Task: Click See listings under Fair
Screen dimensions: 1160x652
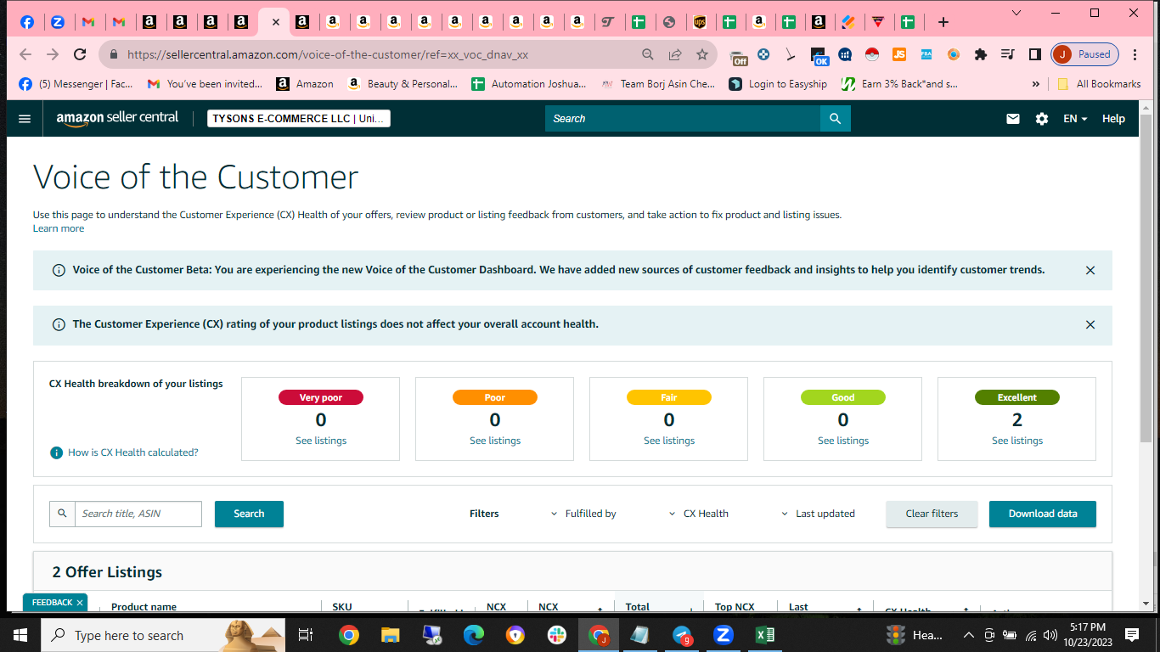Action: (x=669, y=441)
